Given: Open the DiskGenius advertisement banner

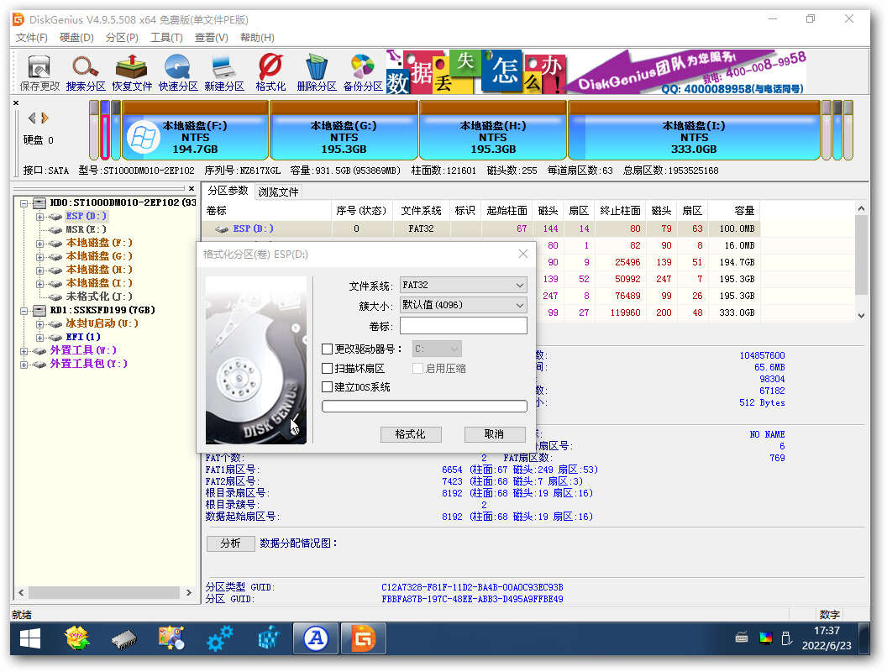Looking at the screenshot, I should (x=597, y=72).
